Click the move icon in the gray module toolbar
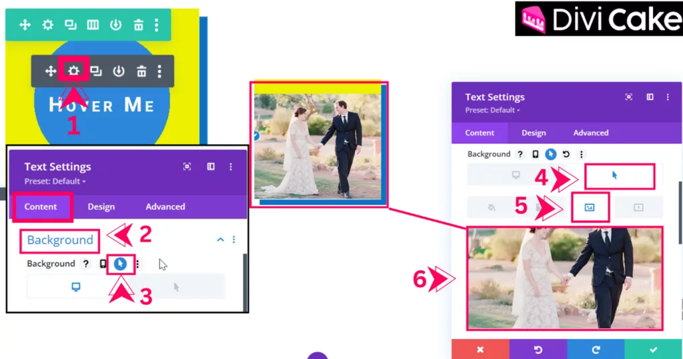This screenshot has height=359, width=683. click(51, 71)
